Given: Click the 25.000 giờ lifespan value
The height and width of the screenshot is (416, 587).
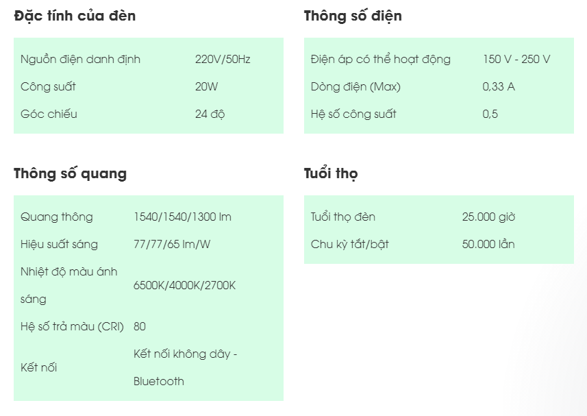Looking at the screenshot, I should point(488,217).
